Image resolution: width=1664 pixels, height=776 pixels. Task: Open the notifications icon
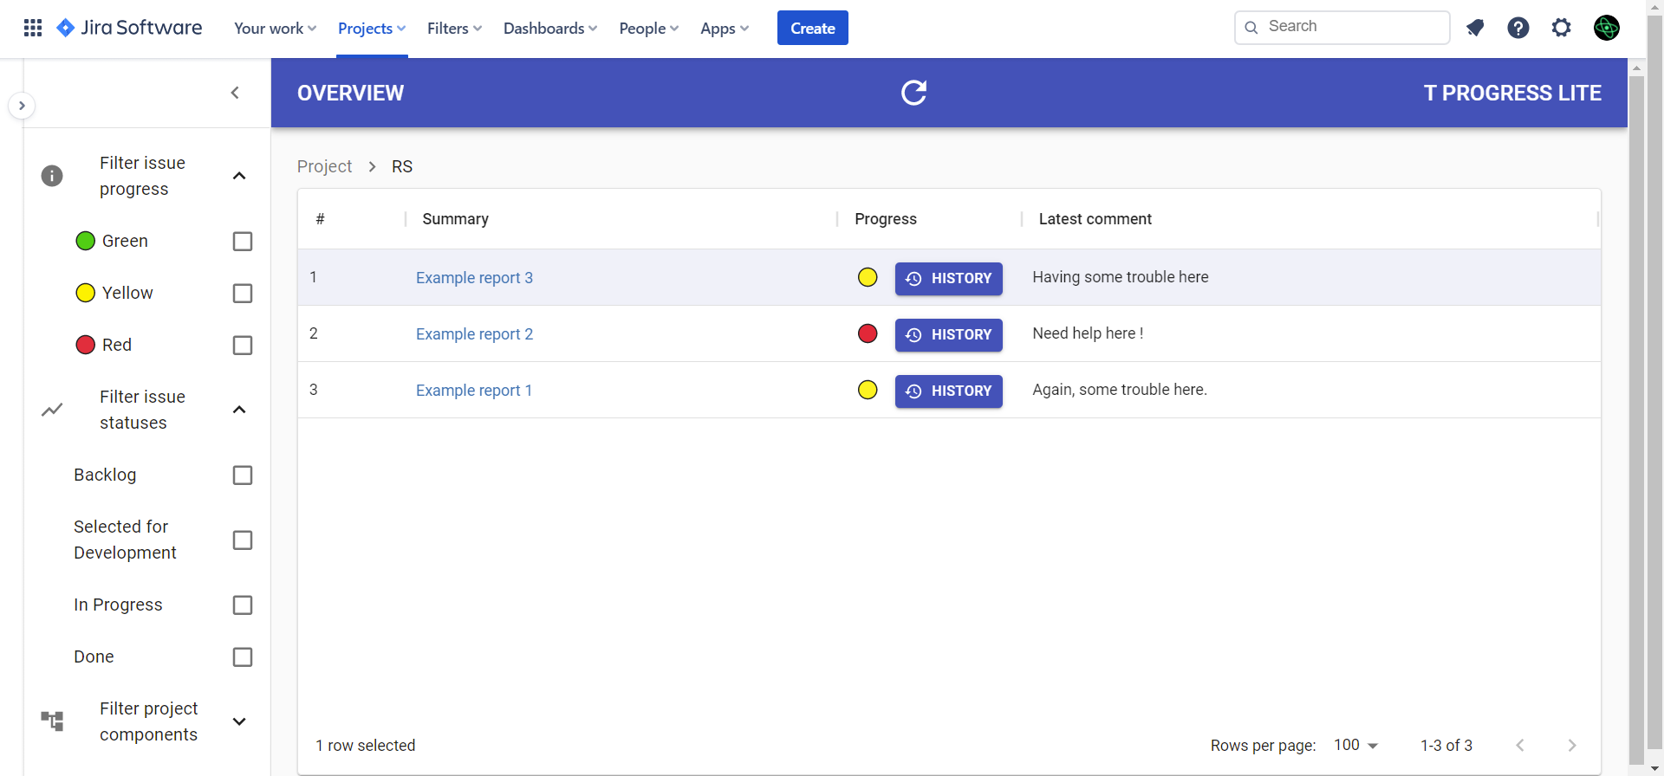(1475, 28)
